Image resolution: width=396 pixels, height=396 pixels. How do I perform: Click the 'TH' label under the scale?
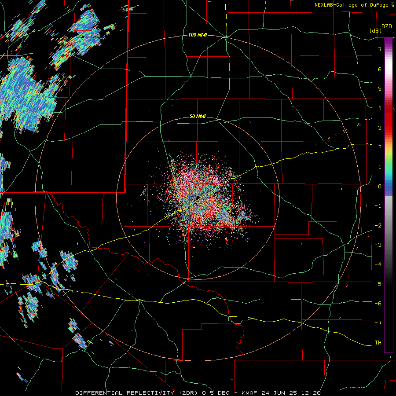click(378, 342)
